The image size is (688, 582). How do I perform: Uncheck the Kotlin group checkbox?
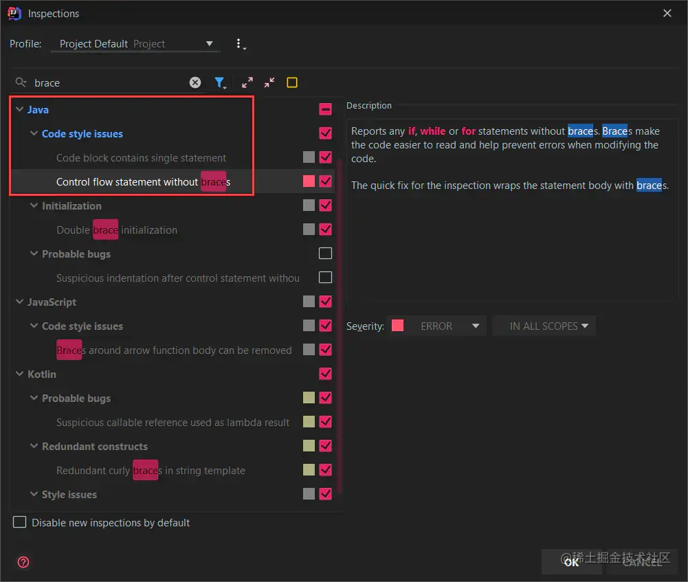point(326,374)
